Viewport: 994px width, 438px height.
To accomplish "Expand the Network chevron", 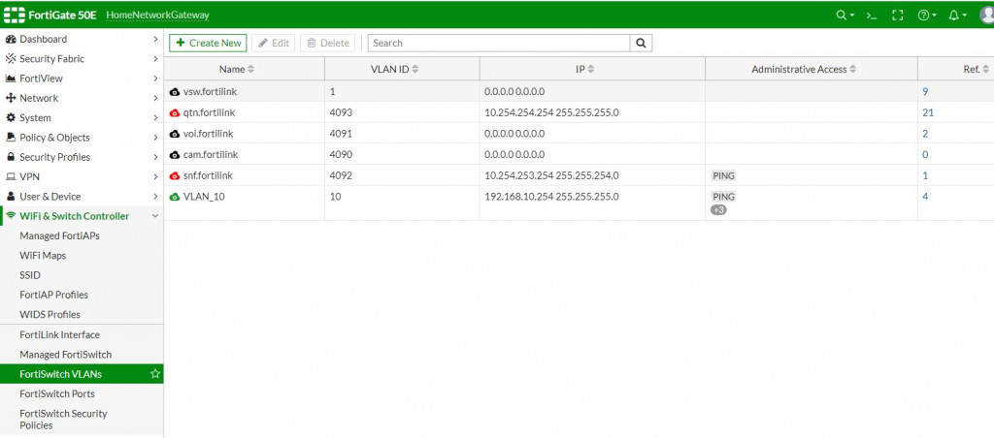I will (155, 98).
